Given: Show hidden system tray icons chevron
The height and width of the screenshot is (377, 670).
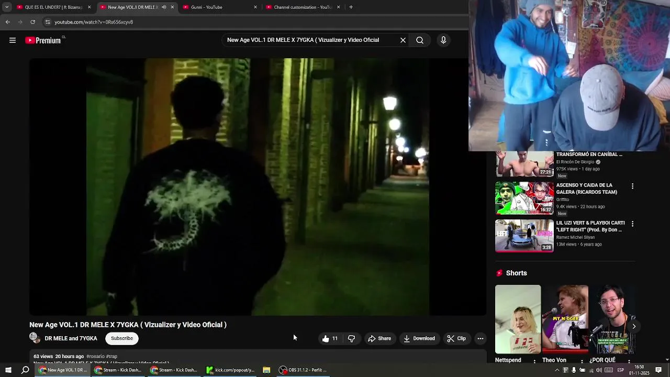Looking at the screenshot, I should [x=557, y=370].
